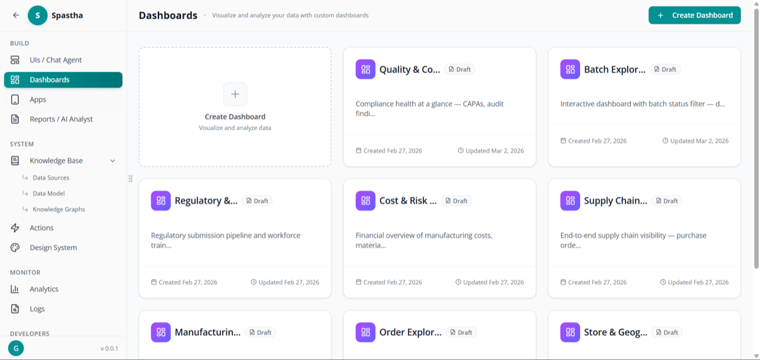The height and width of the screenshot is (360, 760).
Task: Open Analytics under Monitor
Action: click(63, 289)
